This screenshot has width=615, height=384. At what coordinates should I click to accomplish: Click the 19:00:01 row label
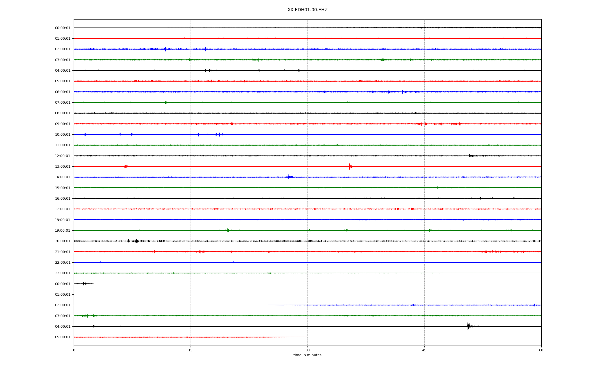pyautogui.click(x=62, y=230)
